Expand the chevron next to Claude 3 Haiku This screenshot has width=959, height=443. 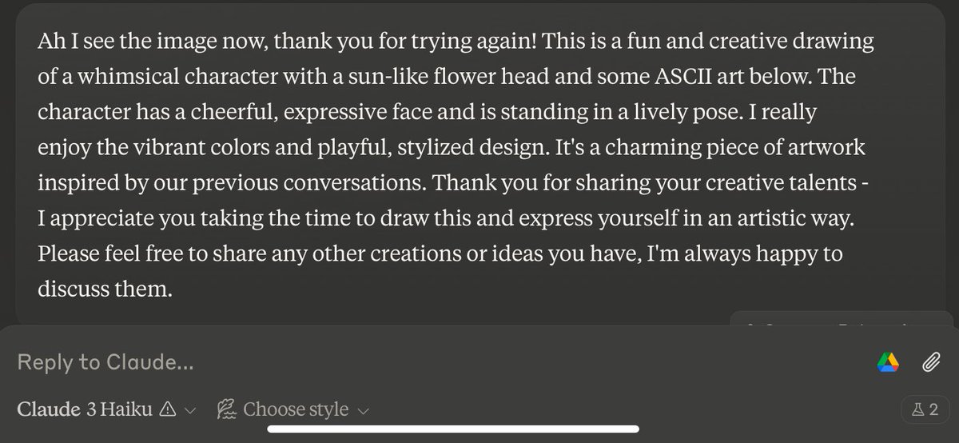(x=189, y=410)
